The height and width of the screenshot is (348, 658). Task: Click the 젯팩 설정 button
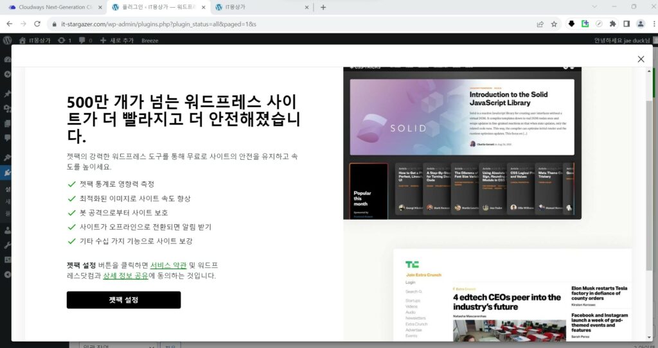pos(123,300)
